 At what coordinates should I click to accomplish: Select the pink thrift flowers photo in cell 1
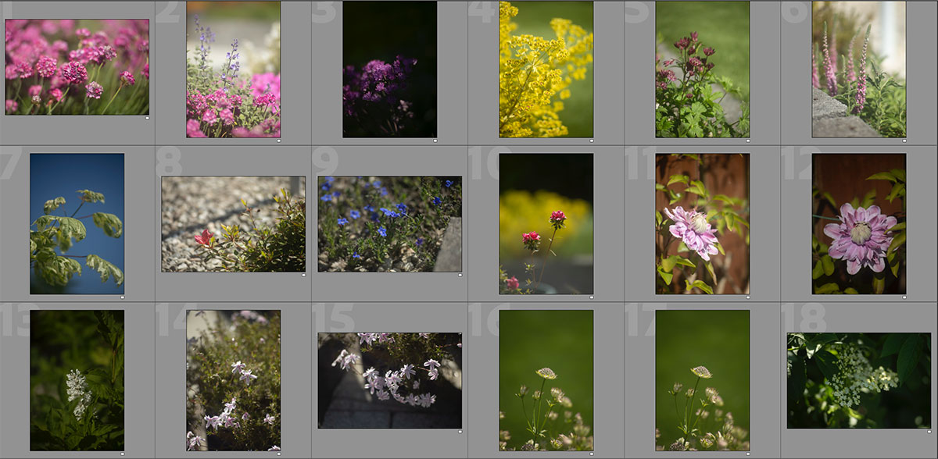77,67
